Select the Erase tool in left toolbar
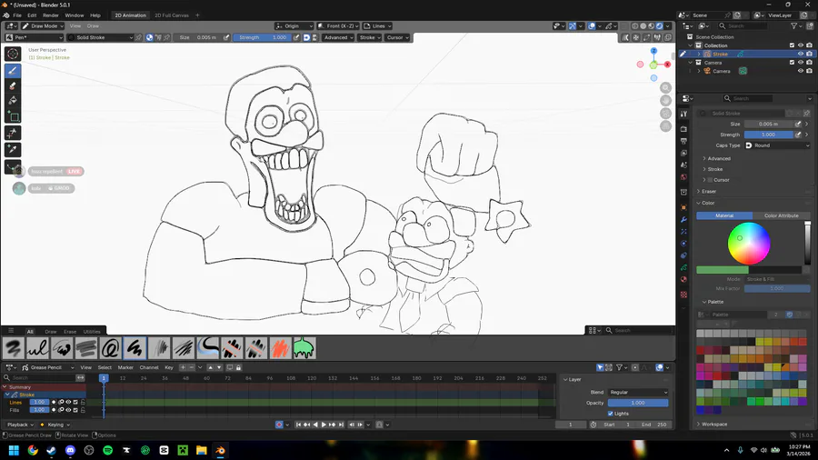Viewport: 818px width, 460px height. [x=13, y=85]
